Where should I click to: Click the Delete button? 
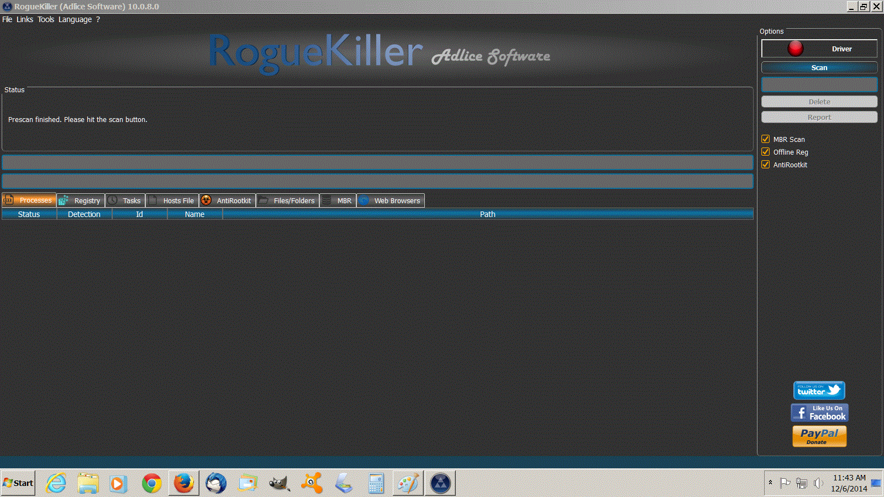(819, 102)
